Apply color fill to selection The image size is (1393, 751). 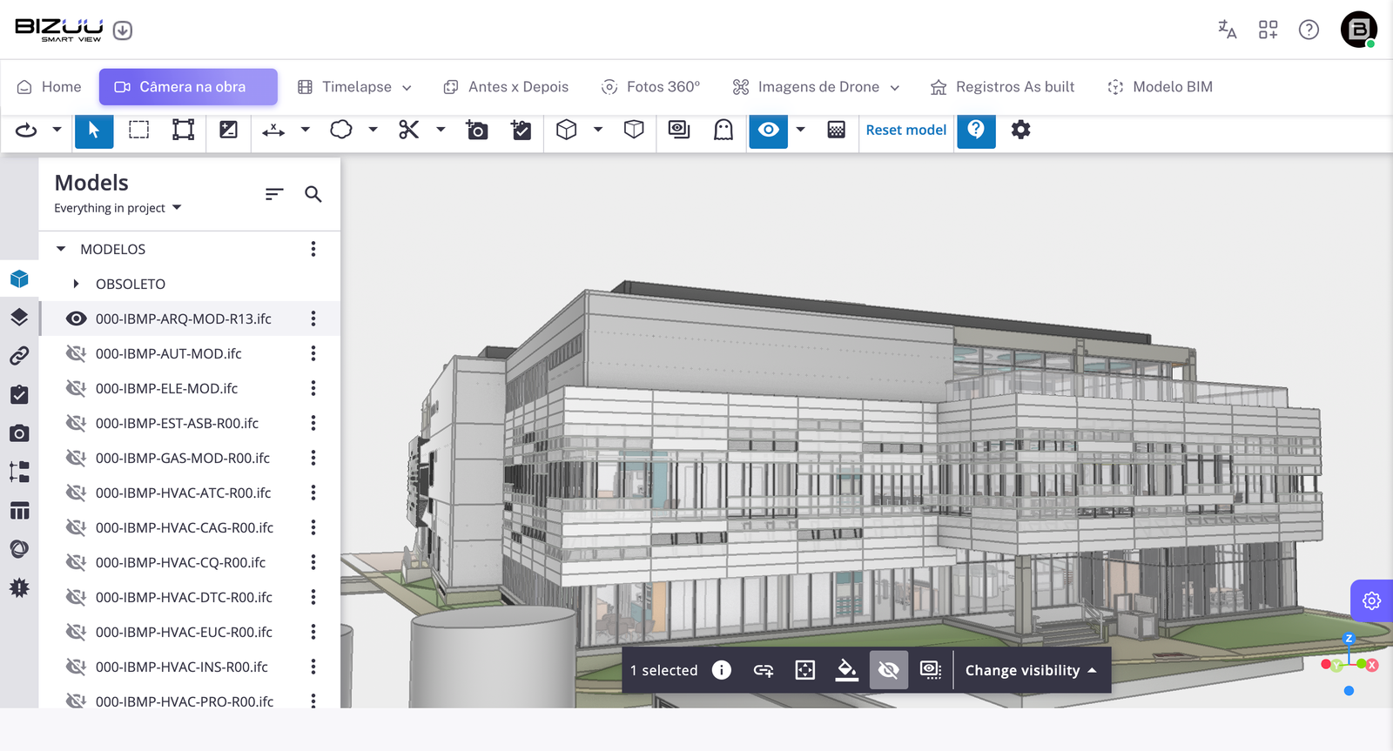[846, 670]
